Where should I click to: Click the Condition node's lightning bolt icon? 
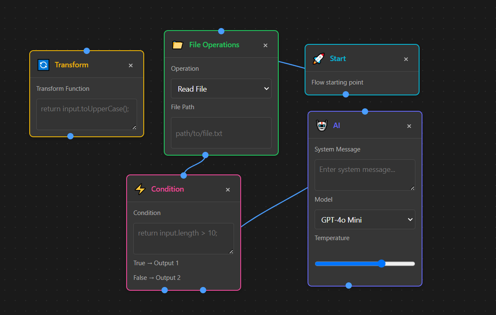[140, 189]
